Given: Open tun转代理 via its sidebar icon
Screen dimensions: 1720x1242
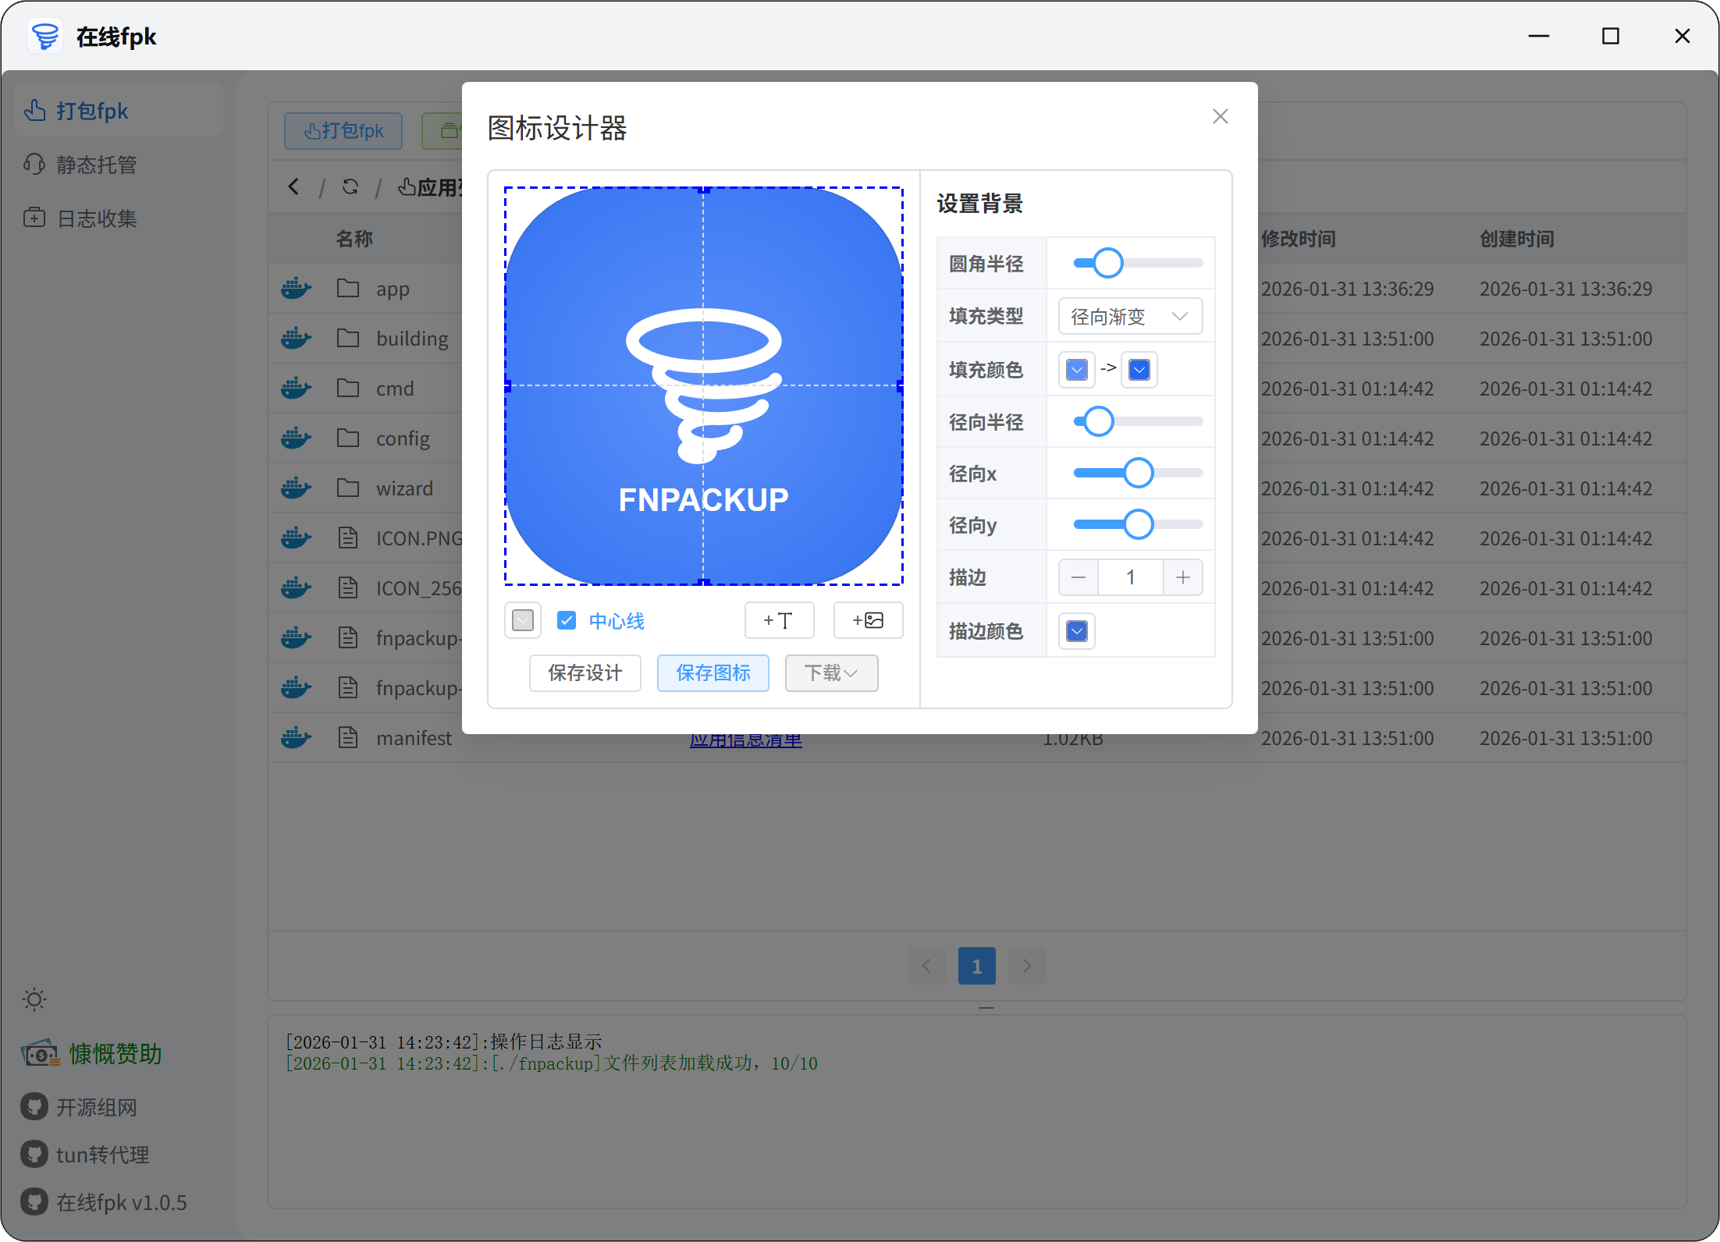Looking at the screenshot, I should (x=34, y=1154).
